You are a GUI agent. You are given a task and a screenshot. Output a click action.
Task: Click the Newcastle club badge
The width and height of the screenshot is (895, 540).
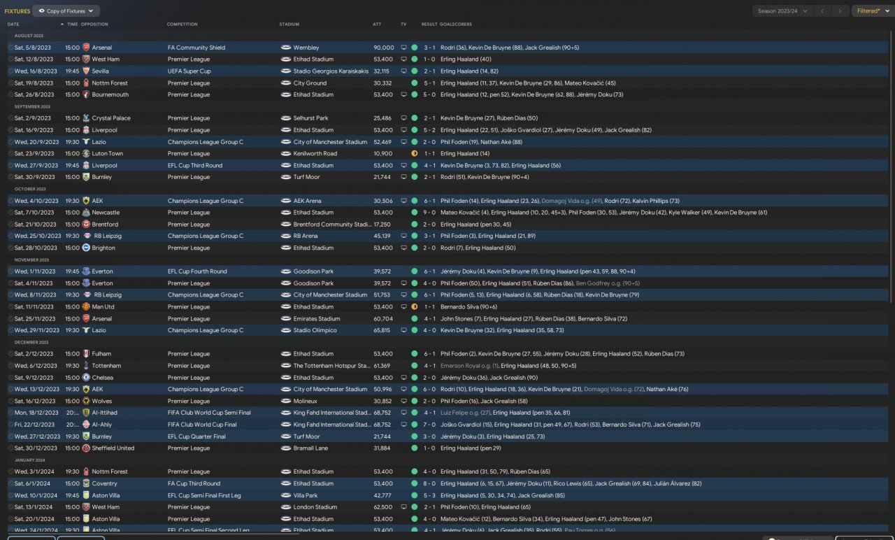86,213
